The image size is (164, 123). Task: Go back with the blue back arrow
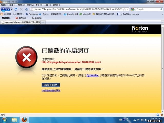coord(3,9)
